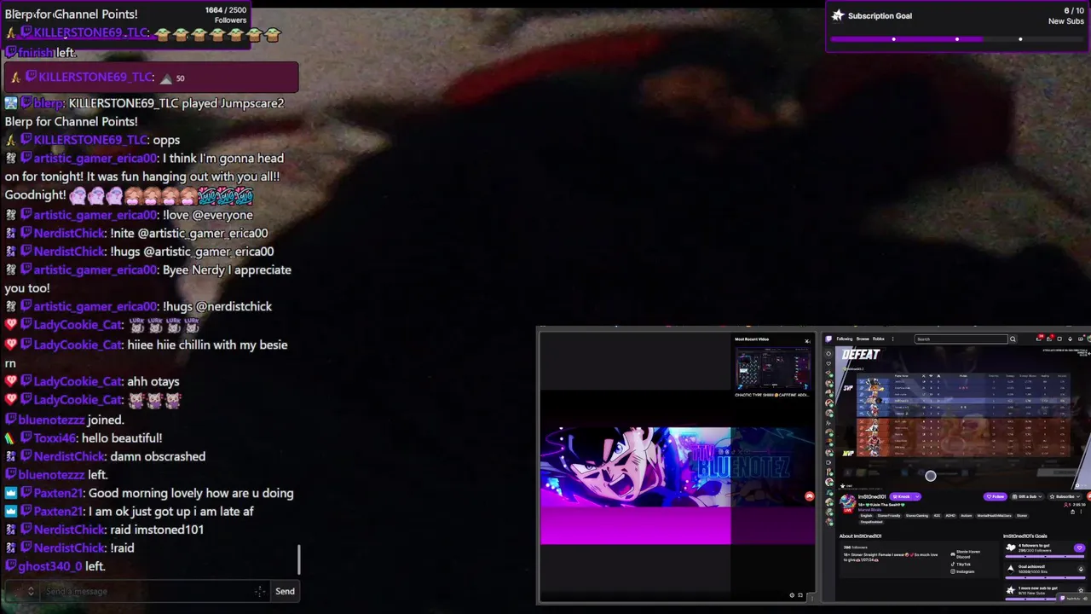Select the English stream tag
This screenshot has width=1091, height=614.
tap(866, 516)
